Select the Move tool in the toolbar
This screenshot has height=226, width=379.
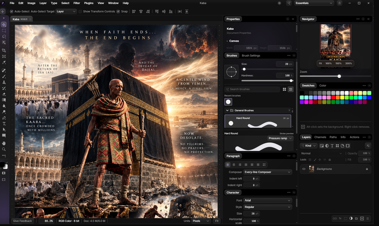point(4,24)
